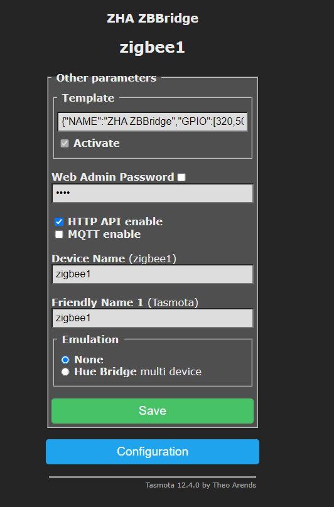Select Hue Bridge multi device emulation
This screenshot has width=334, height=507.
65,372
